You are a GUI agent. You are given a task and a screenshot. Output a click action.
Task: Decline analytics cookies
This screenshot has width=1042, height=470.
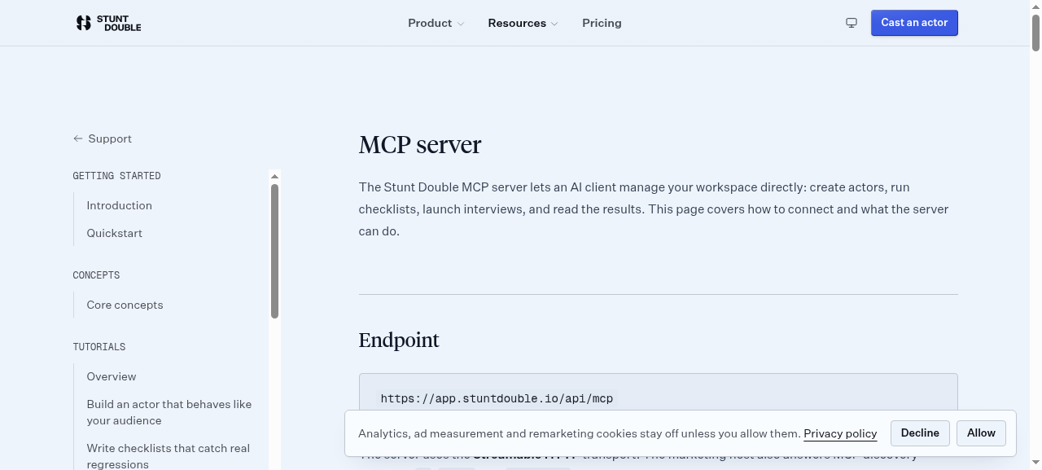(x=920, y=433)
